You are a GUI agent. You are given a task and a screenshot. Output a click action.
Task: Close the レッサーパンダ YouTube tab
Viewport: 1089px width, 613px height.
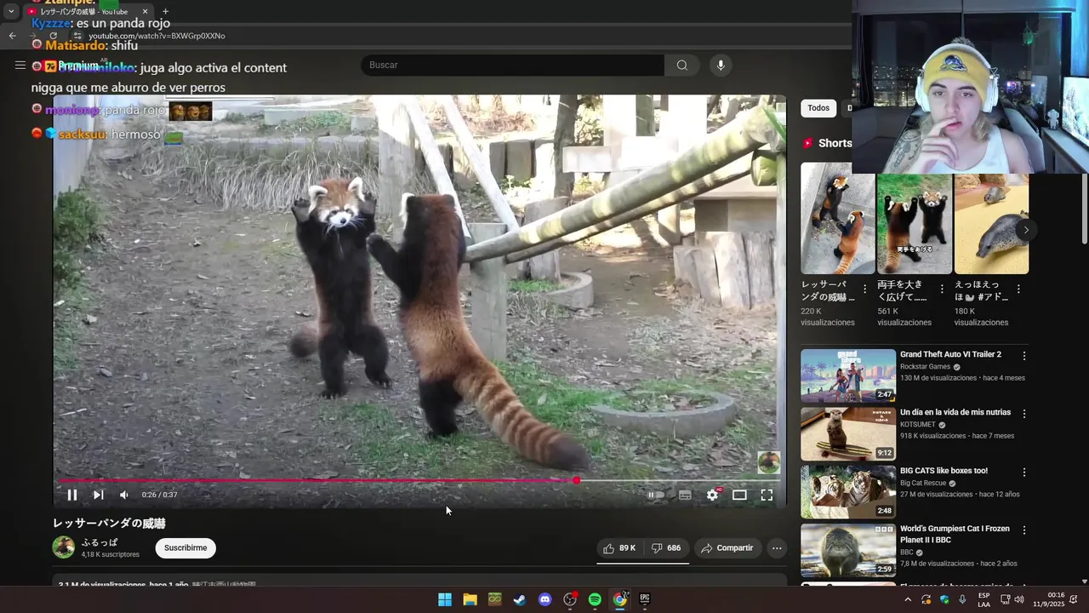tap(145, 12)
